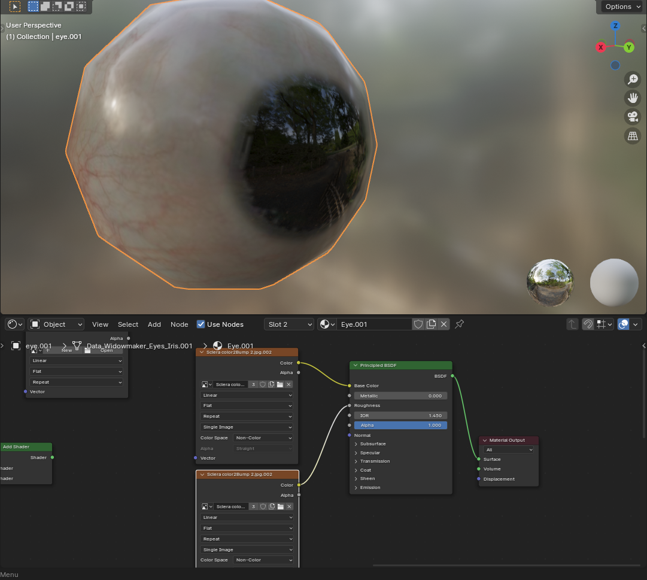The width and height of the screenshot is (647, 580).
Task: Click the HDRI environment preview sphere
Action: pos(549,283)
